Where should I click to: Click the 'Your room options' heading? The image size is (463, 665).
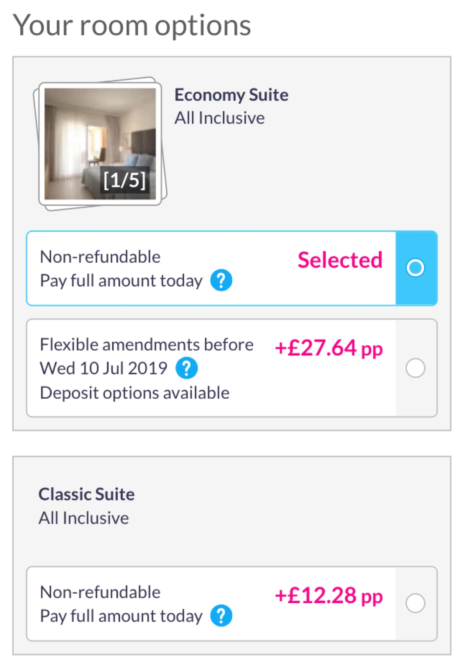(132, 25)
